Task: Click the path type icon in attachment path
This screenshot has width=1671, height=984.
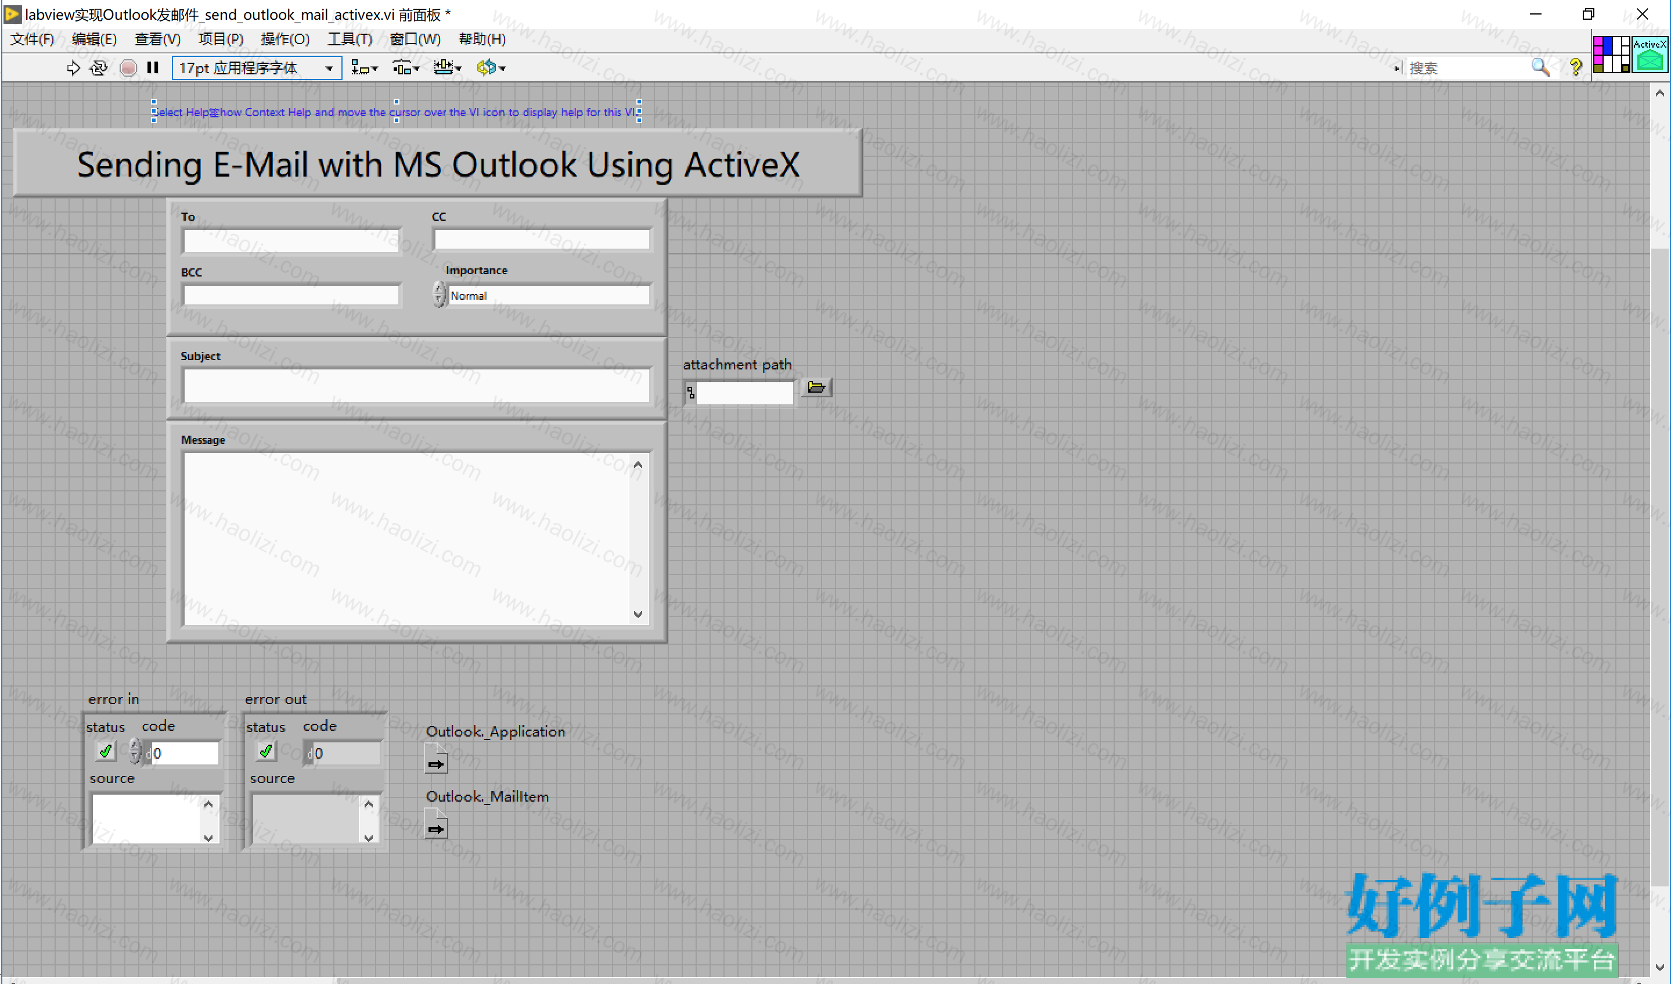Action: [x=690, y=393]
